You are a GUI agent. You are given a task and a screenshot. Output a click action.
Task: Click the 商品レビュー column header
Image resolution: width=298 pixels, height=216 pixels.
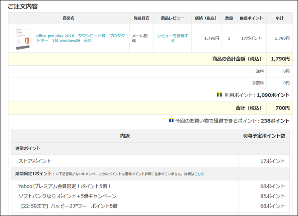coord(172,18)
